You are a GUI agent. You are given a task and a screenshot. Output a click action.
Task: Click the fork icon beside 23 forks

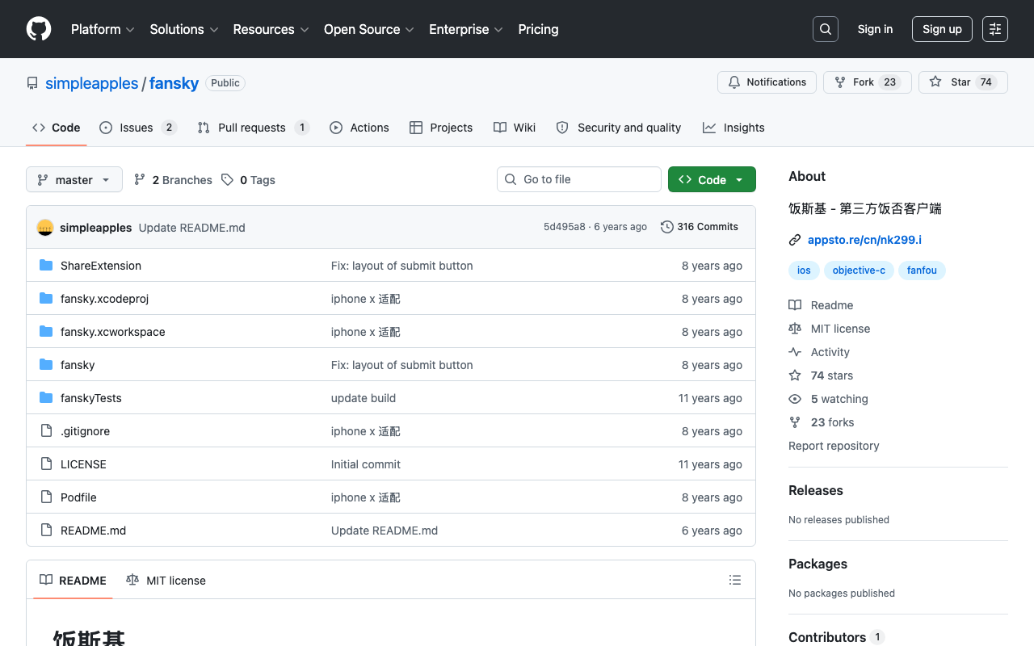[795, 422]
